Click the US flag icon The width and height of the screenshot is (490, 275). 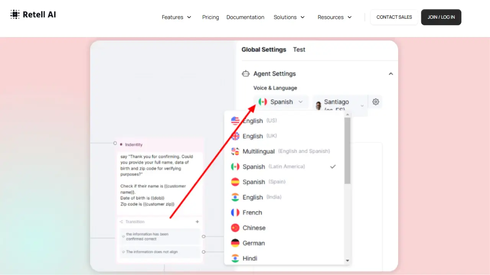coord(235,121)
